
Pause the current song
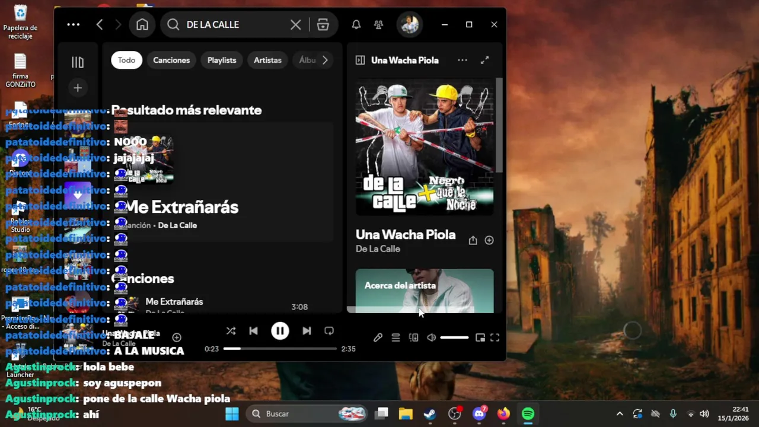pos(280,331)
